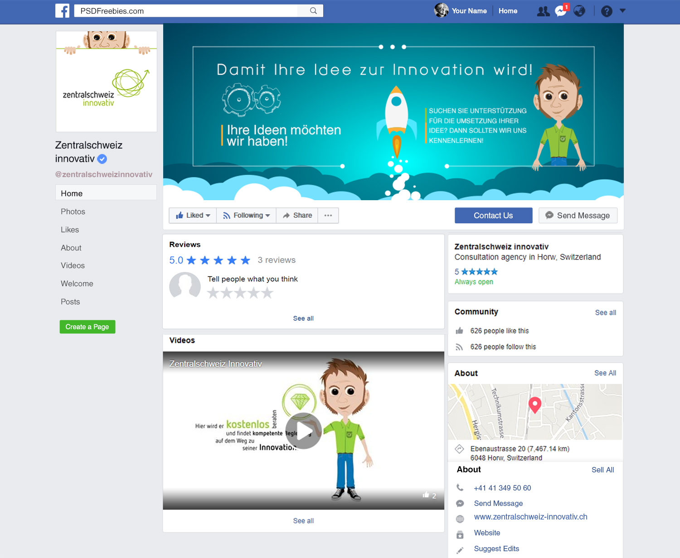Toggle the Liked button dropdown

pyautogui.click(x=193, y=216)
